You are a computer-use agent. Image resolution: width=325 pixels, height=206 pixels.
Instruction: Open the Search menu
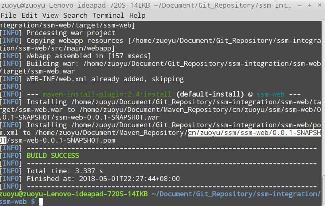75,15
